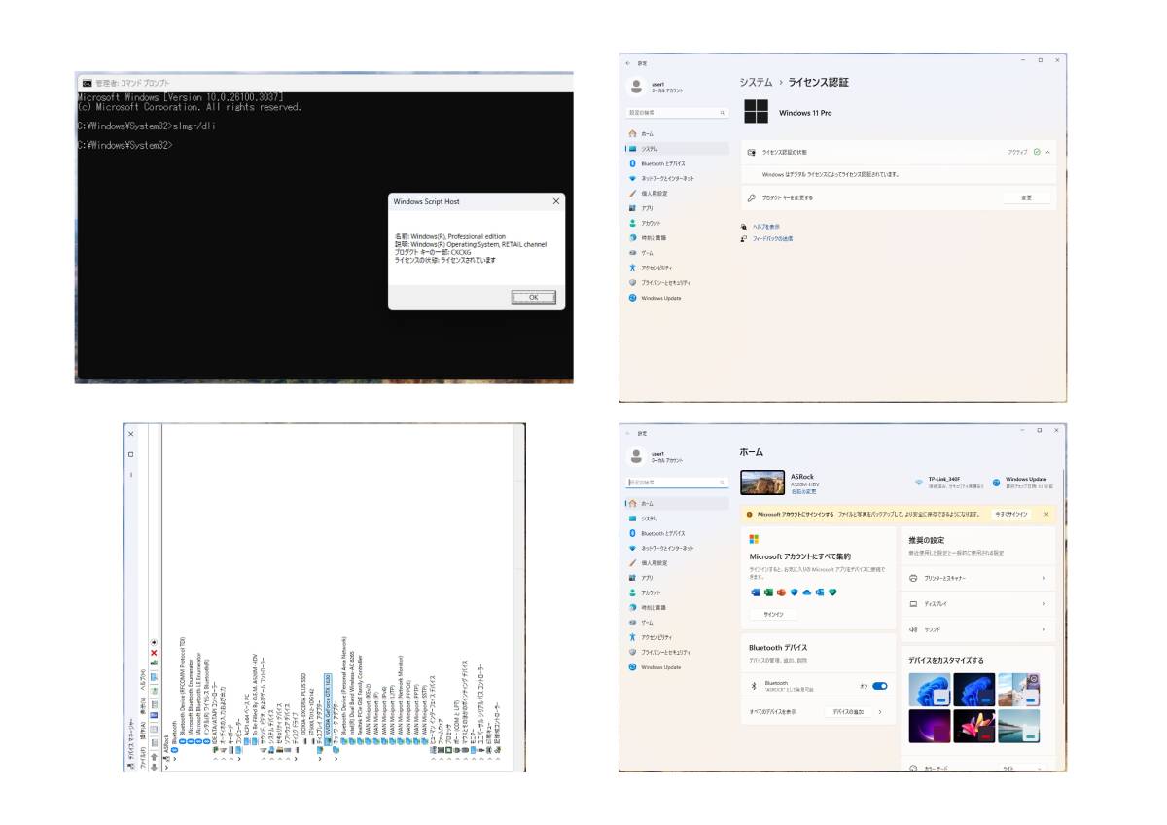Choose the dark blue bloom theme thumbnail

973,690
